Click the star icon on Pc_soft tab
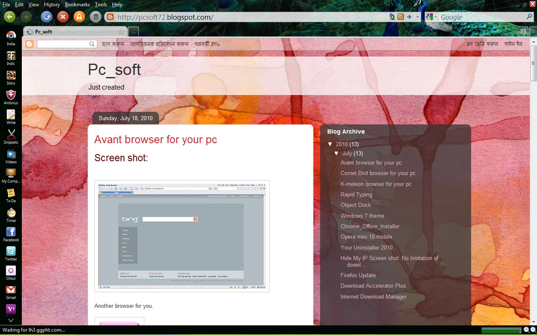The height and width of the screenshot is (335, 537). [121, 32]
